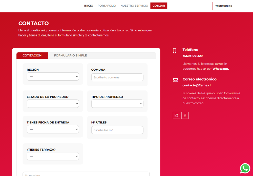Click the envelope icon beside Correo electrónico

[175, 80]
